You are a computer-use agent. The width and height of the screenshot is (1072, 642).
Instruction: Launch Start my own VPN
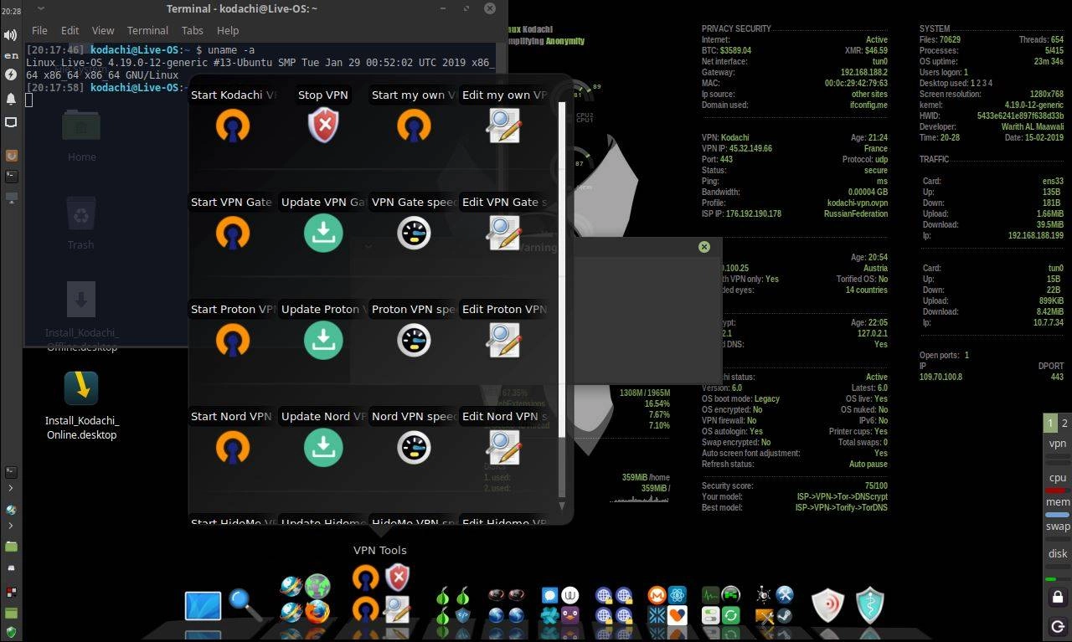[414, 126]
